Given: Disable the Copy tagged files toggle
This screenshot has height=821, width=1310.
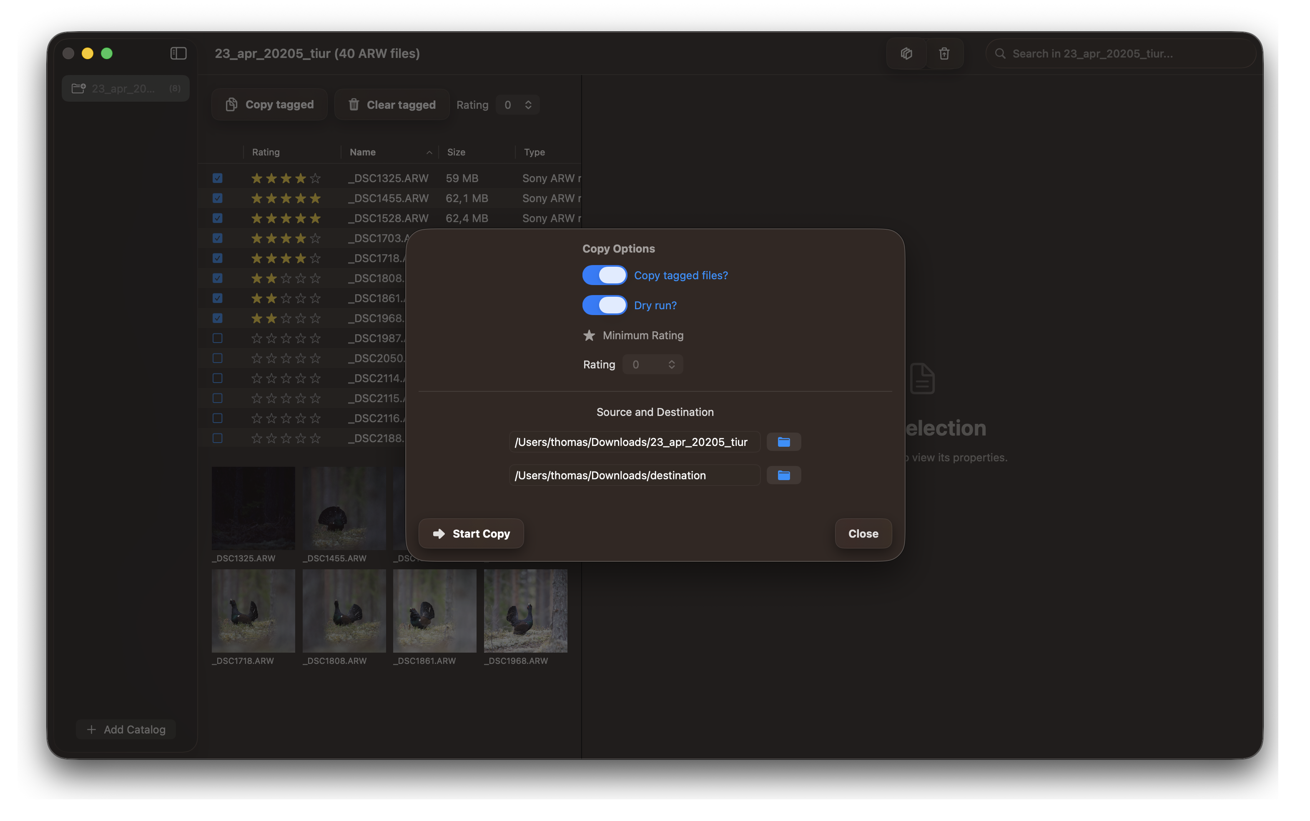Looking at the screenshot, I should point(604,275).
